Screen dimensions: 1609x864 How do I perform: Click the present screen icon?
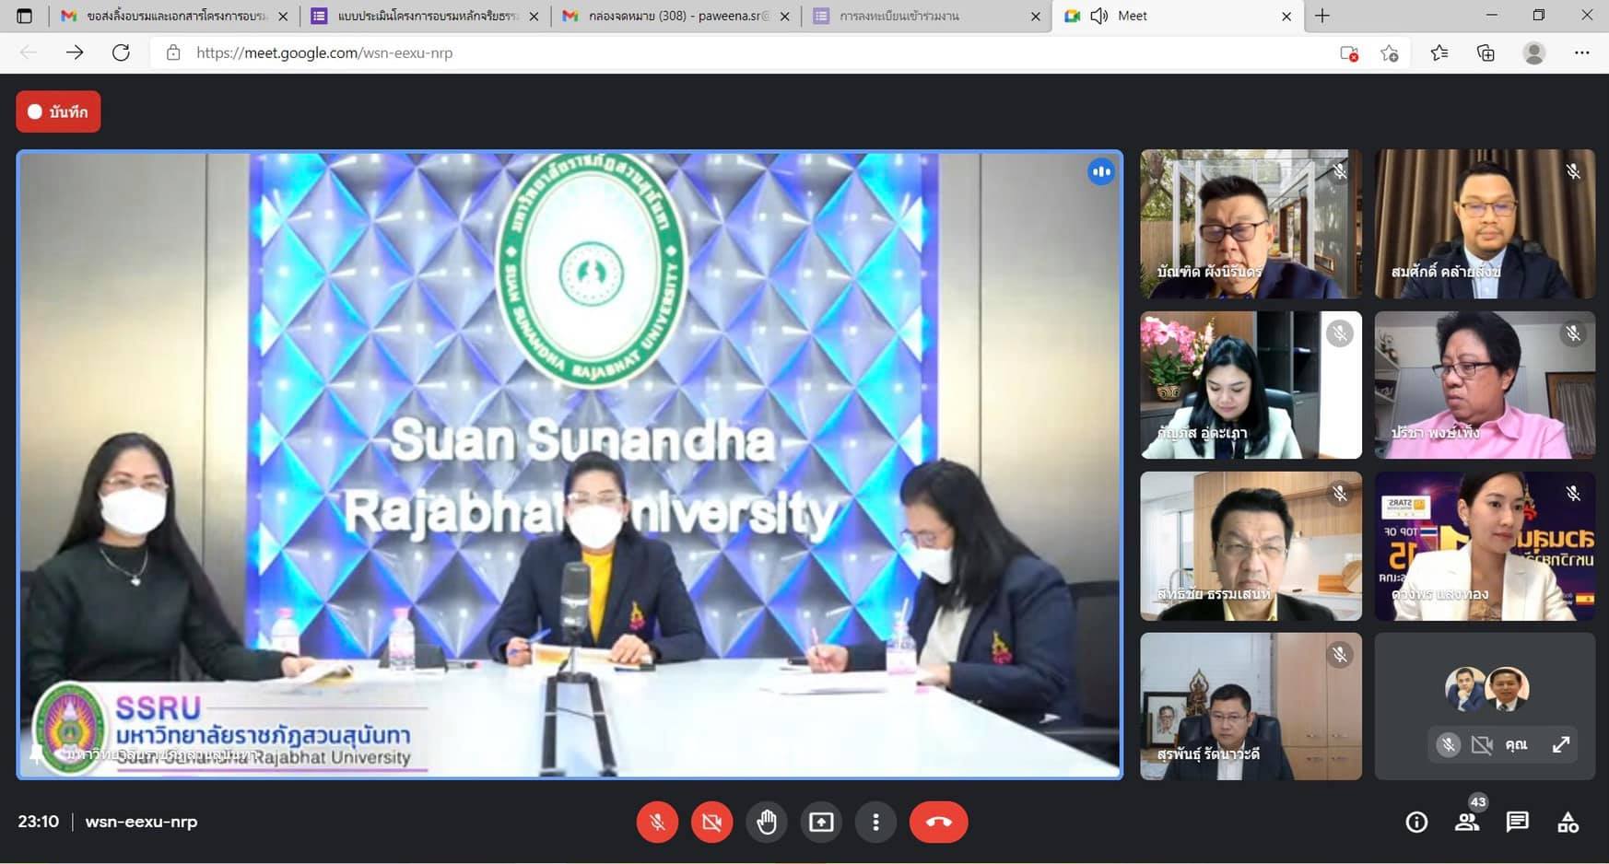tap(821, 822)
